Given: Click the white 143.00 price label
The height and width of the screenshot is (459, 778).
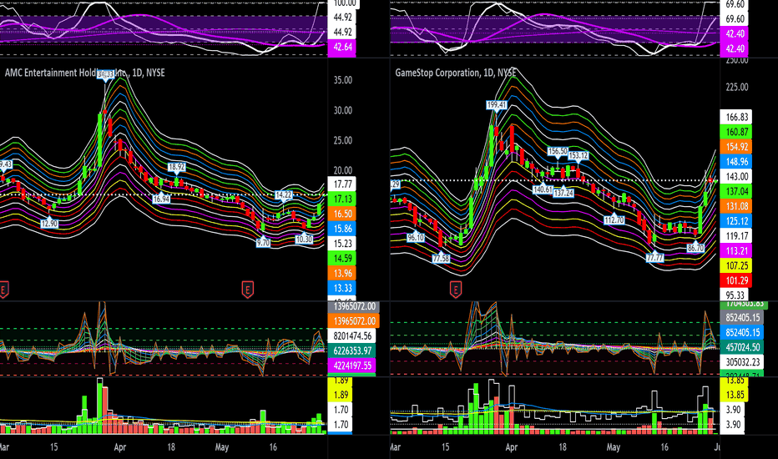Looking at the screenshot, I should [736, 177].
